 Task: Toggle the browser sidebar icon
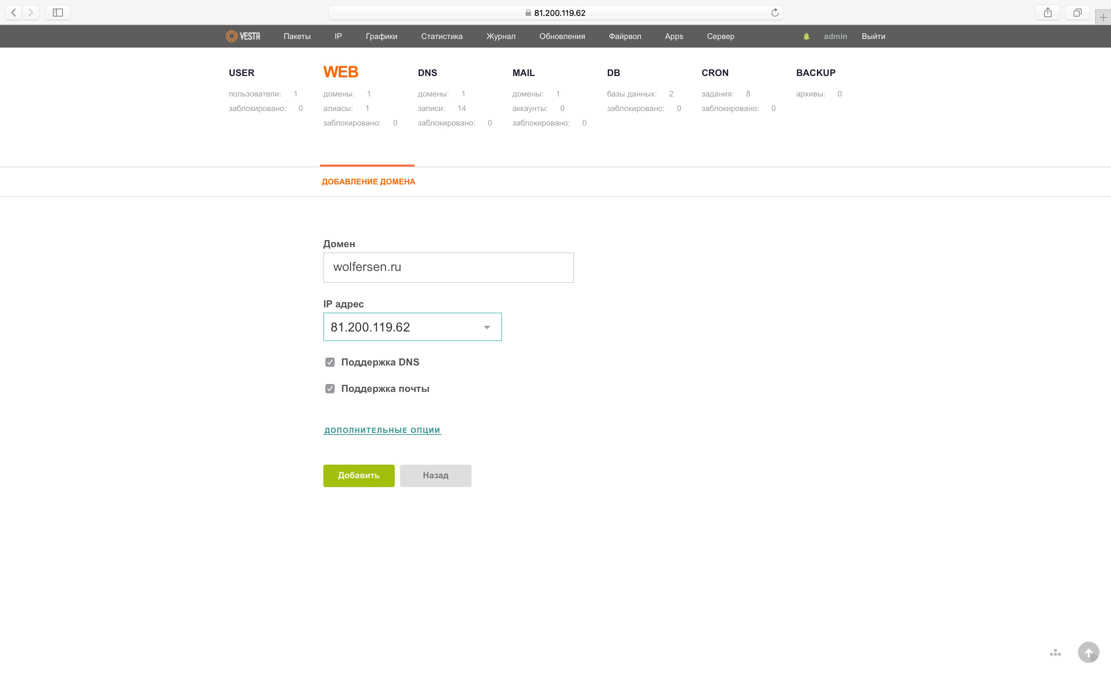click(x=58, y=13)
